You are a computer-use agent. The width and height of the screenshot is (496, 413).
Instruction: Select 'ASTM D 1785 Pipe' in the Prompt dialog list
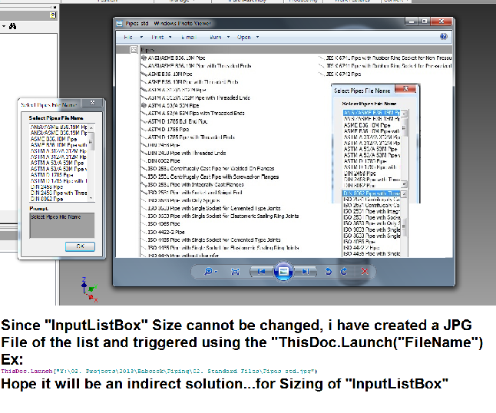point(52,175)
